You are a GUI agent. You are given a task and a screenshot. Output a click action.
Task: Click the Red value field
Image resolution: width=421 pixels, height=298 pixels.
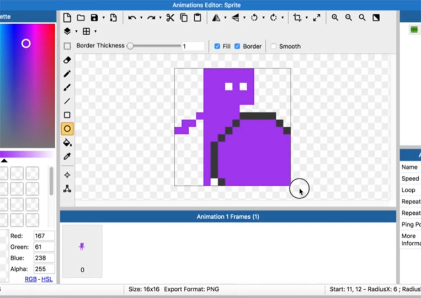point(44,236)
